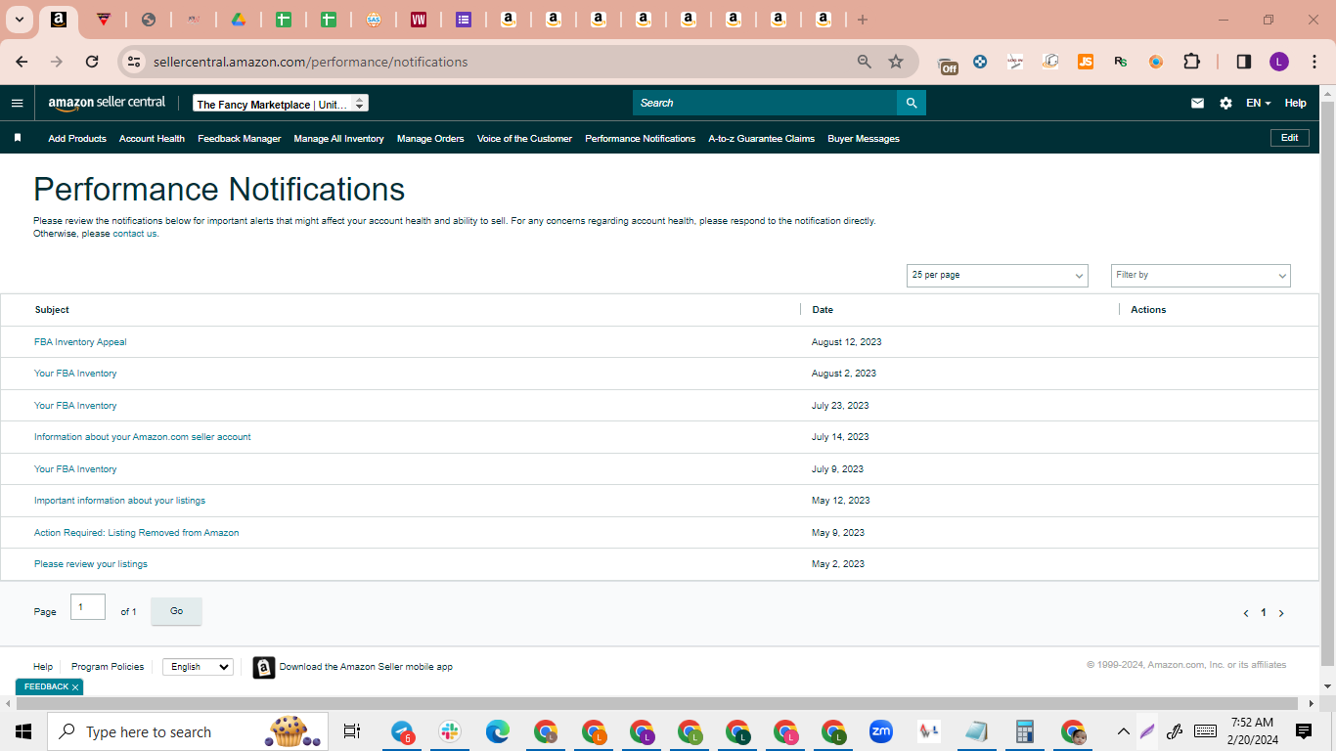
Task: Open the English language selector in footer
Action: 198,667
